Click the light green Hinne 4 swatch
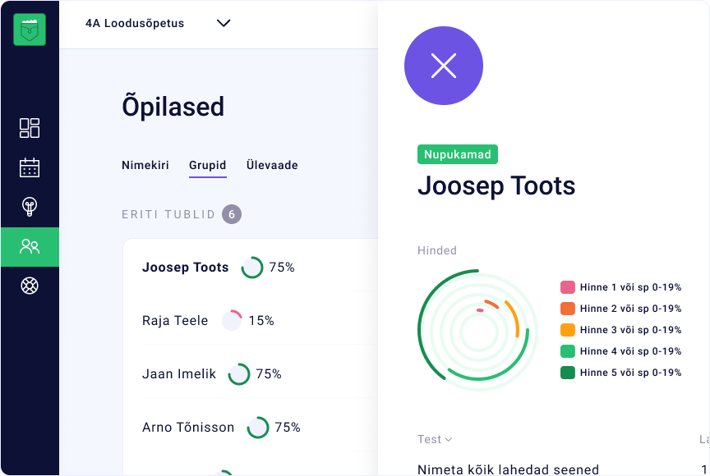This screenshot has width=710, height=476. [x=567, y=351]
